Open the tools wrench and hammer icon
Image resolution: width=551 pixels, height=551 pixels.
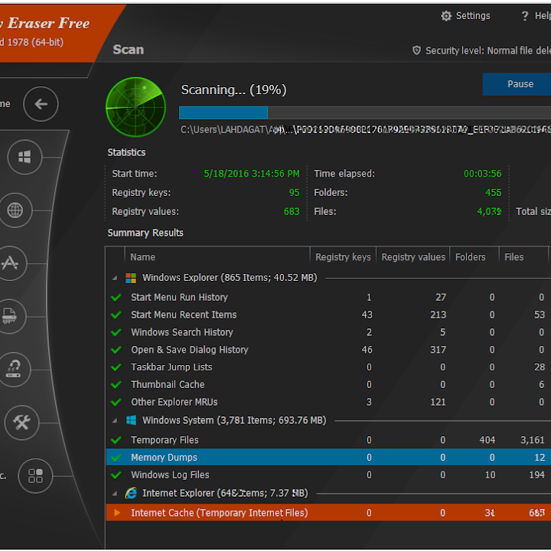21,422
